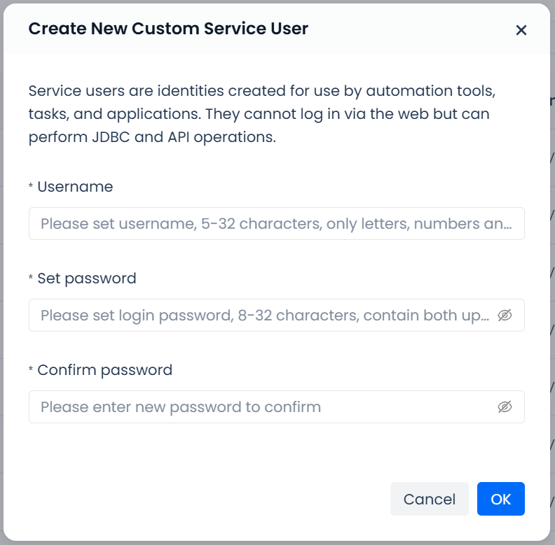
Task: Click the Username field label
Action: coord(75,187)
